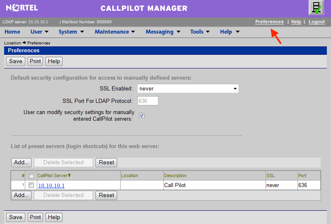Click Delete Selected above the table
This screenshot has width=331, height=224.
tap(63, 162)
